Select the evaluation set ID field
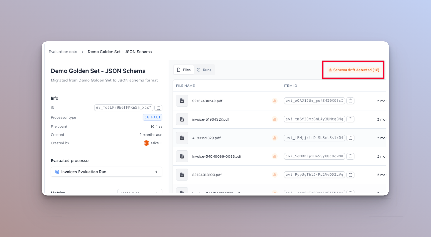 pyautogui.click(x=124, y=108)
